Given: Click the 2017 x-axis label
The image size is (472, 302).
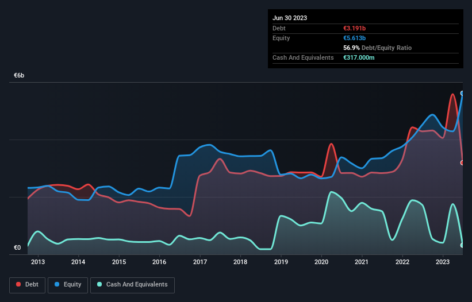Looking at the screenshot, I should [x=200, y=262].
